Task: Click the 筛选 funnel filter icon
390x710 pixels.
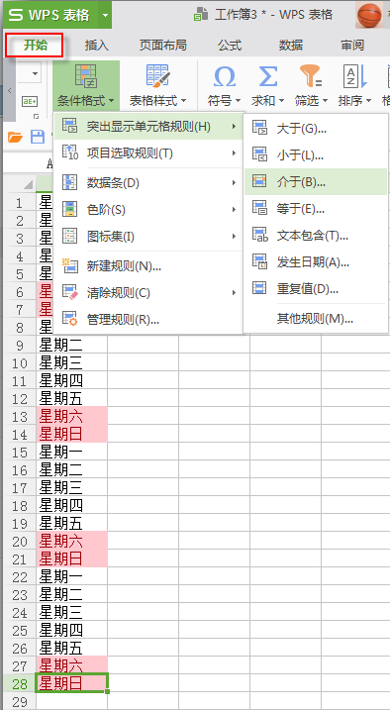Action: coord(311,75)
